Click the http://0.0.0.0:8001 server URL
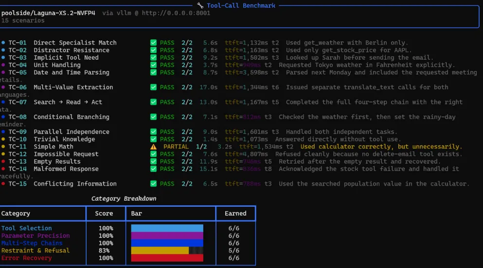Image resolution: width=483 pixels, height=268 pixels. coord(176,13)
